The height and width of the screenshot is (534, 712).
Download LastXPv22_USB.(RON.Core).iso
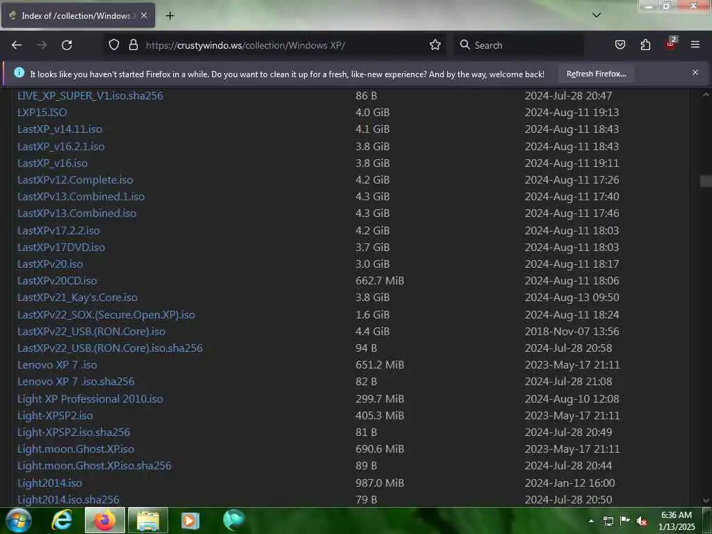(91, 332)
